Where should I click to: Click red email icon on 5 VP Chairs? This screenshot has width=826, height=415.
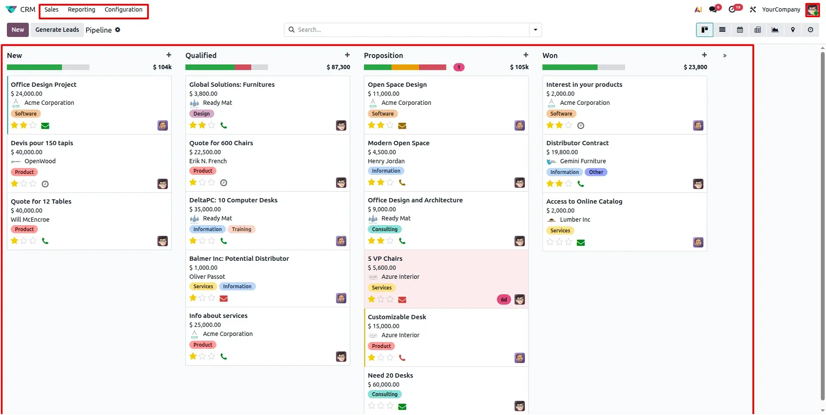(402, 300)
